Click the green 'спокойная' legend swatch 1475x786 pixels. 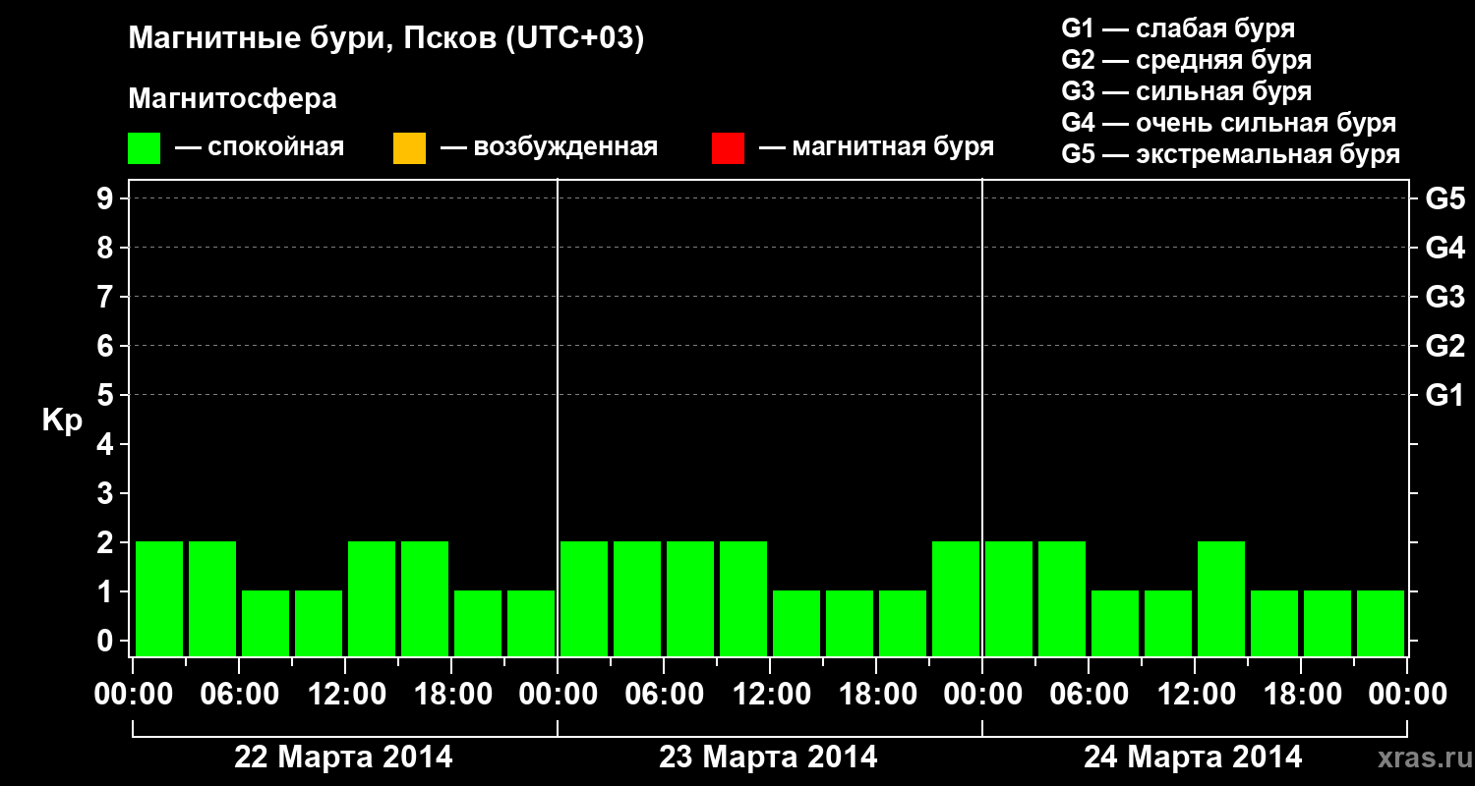click(x=145, y=148)
